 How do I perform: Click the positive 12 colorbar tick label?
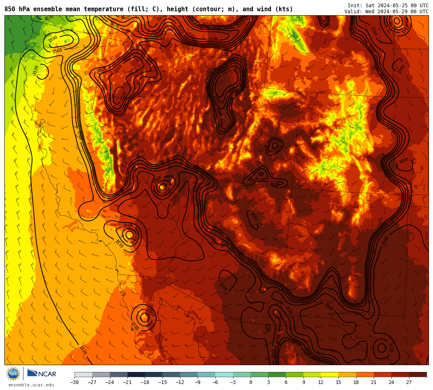click(321, 382)
